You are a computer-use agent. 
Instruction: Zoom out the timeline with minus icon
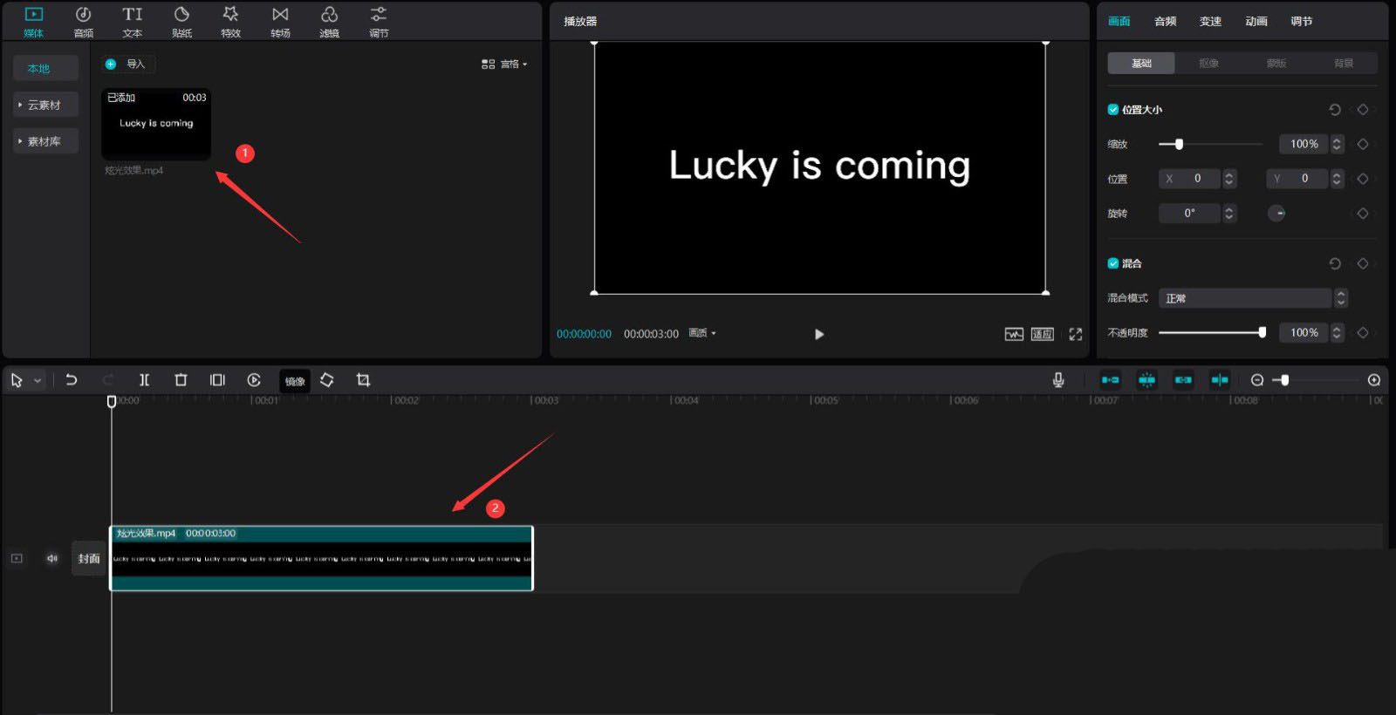pos(1257,380)
